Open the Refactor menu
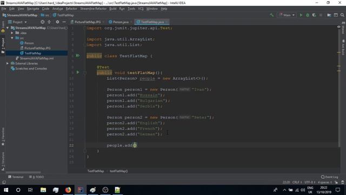Screen dimensions: 346x195 click(x=71, y=9)
